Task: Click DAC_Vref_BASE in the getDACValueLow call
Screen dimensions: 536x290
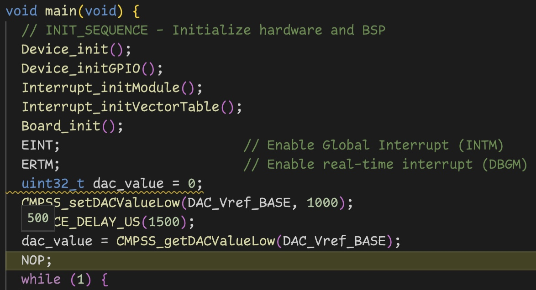Action: [x=334, y=241]
